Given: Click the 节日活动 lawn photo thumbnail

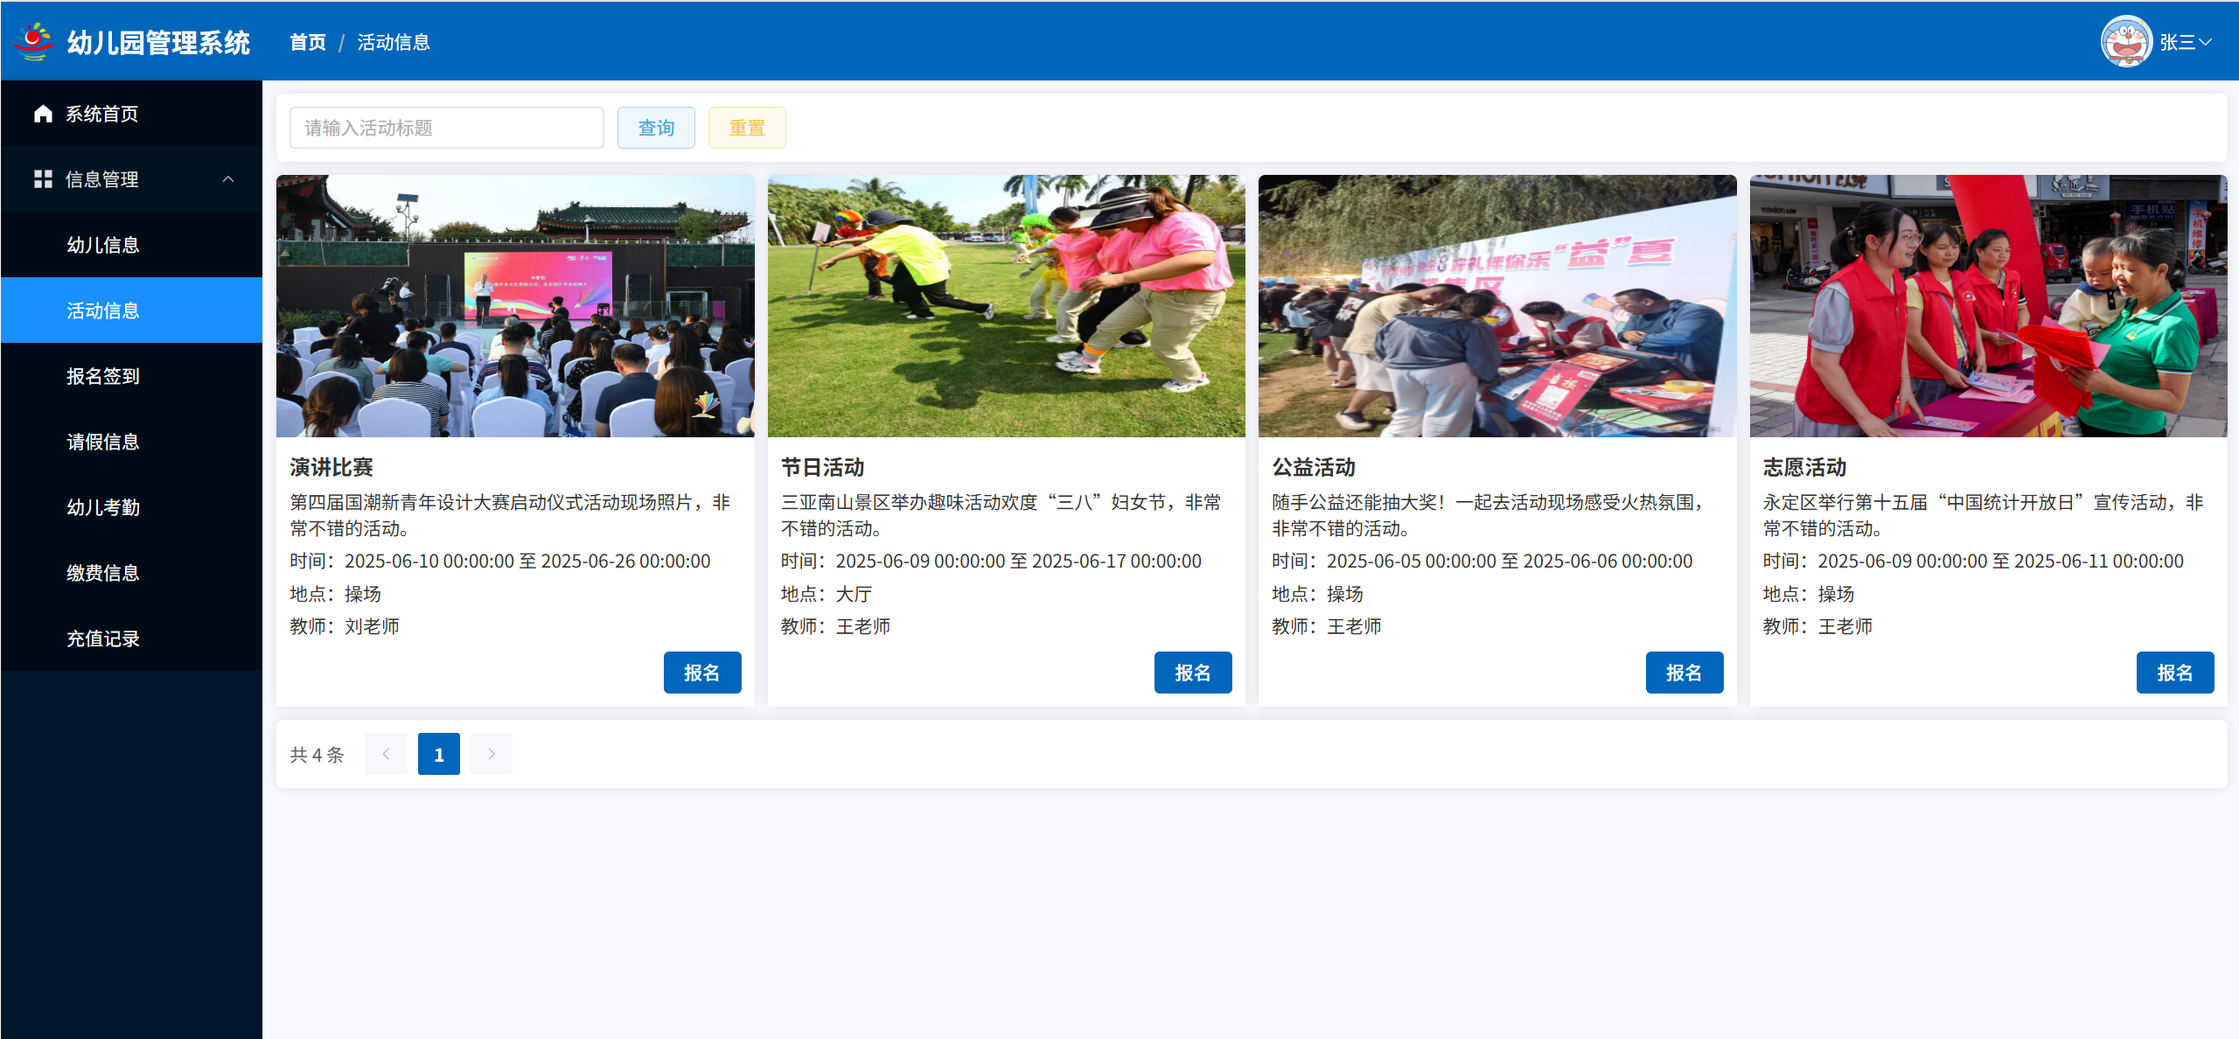Looking at the screenshot, I should click(x=1006, y=306).
